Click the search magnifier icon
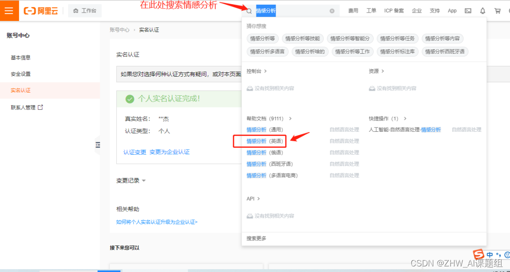The width and height of the screenshot is (510, 272). [249, 11]
